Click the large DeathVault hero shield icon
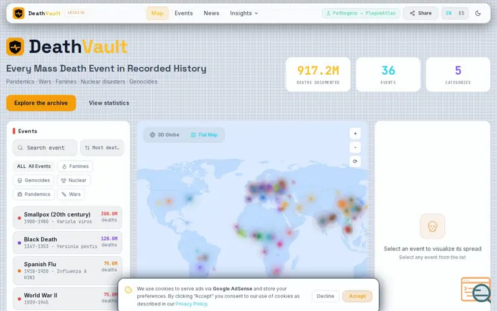Image resolution: width=497 pixels, height=311 pixels. (15, 47)
